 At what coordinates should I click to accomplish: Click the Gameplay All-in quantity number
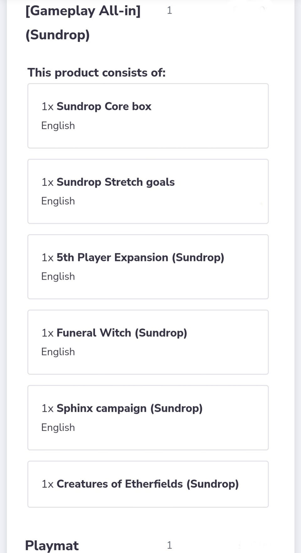click(x=169, y=10)
